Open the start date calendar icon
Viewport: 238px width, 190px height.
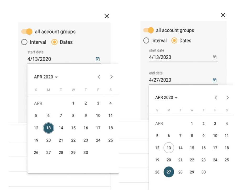pos(97,59)
